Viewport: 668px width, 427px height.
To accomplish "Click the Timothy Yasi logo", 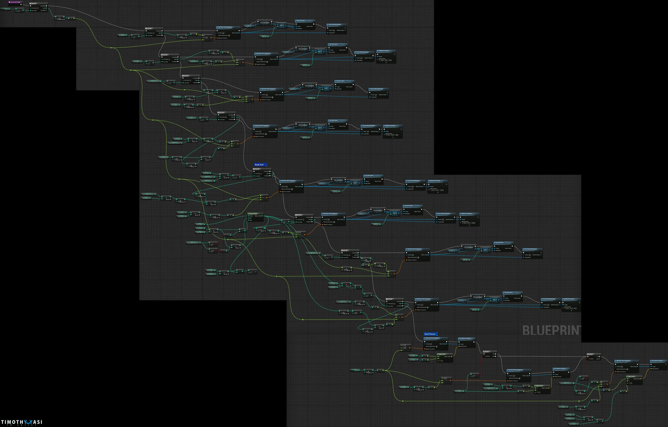I will coord(22,422).
